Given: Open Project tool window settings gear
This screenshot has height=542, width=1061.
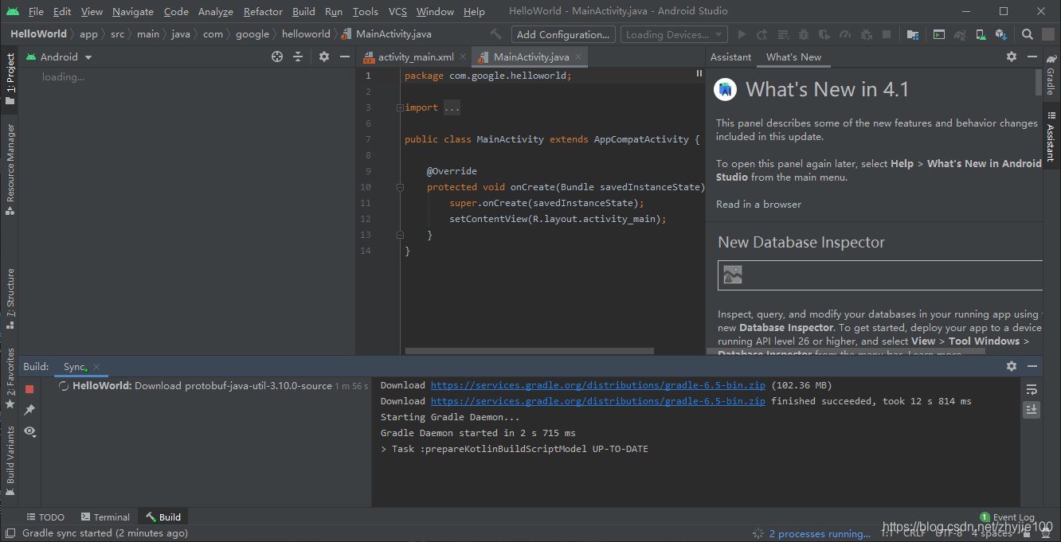Looking at the screenshot, I should 324,57.
